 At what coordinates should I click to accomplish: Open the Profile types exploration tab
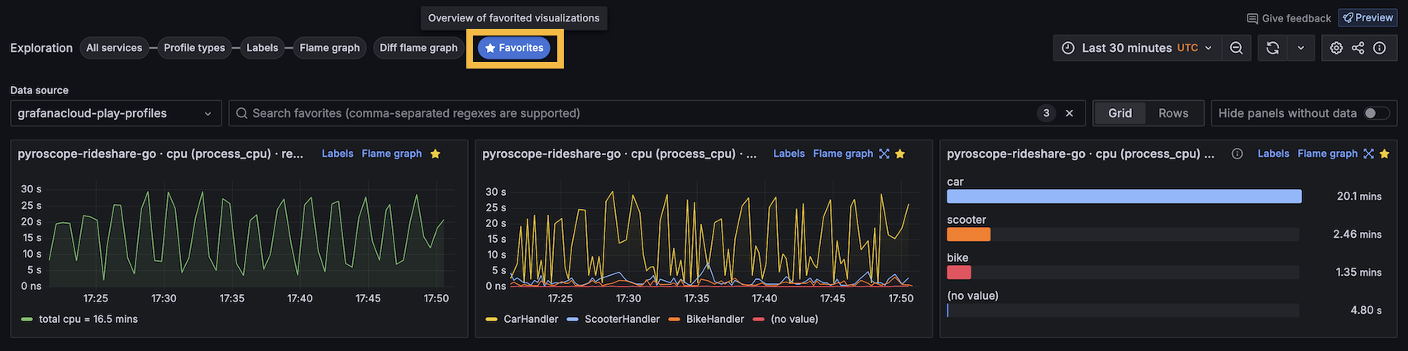(x=194, y=48)
